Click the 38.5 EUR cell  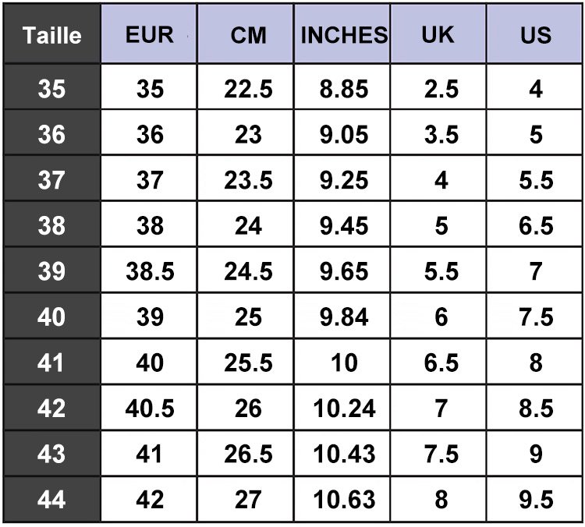(150, 271)
